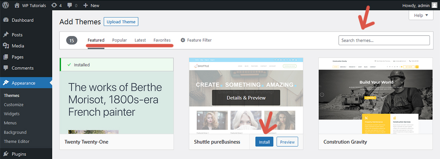
Task: Click the Twenty Twenty-One theme name
Action: click(x=87, y=142)
